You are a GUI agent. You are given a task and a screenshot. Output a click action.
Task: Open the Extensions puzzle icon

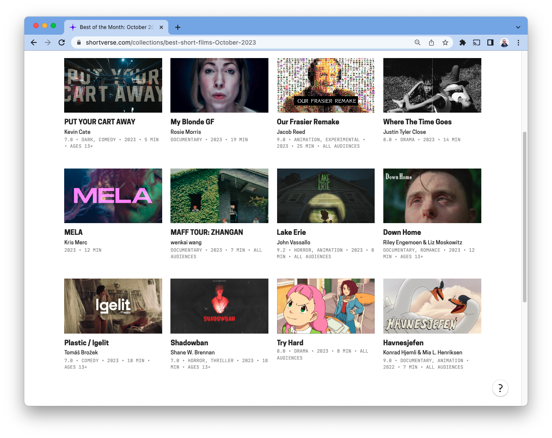[x=463, y=42]
